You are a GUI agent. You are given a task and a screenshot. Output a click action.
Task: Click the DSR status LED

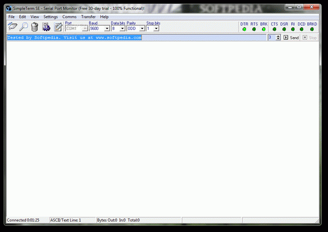(284, 29)
